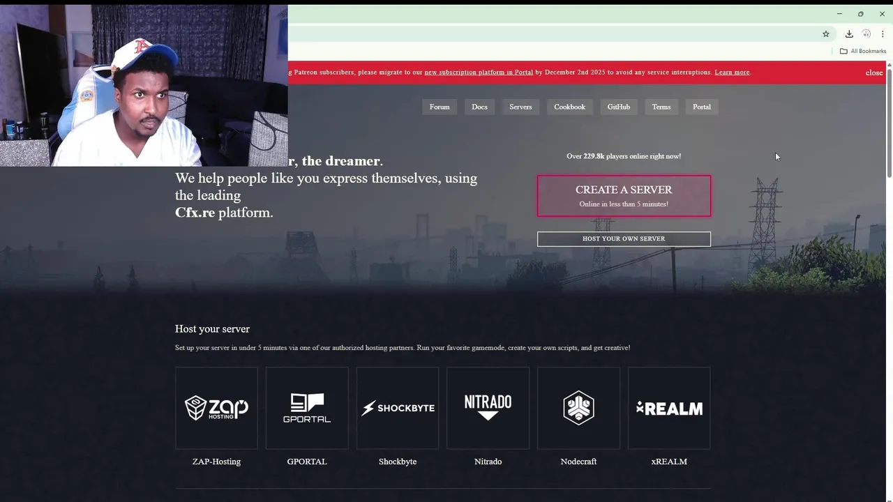Click the Shockbyte text label

[x=398, y=462]
